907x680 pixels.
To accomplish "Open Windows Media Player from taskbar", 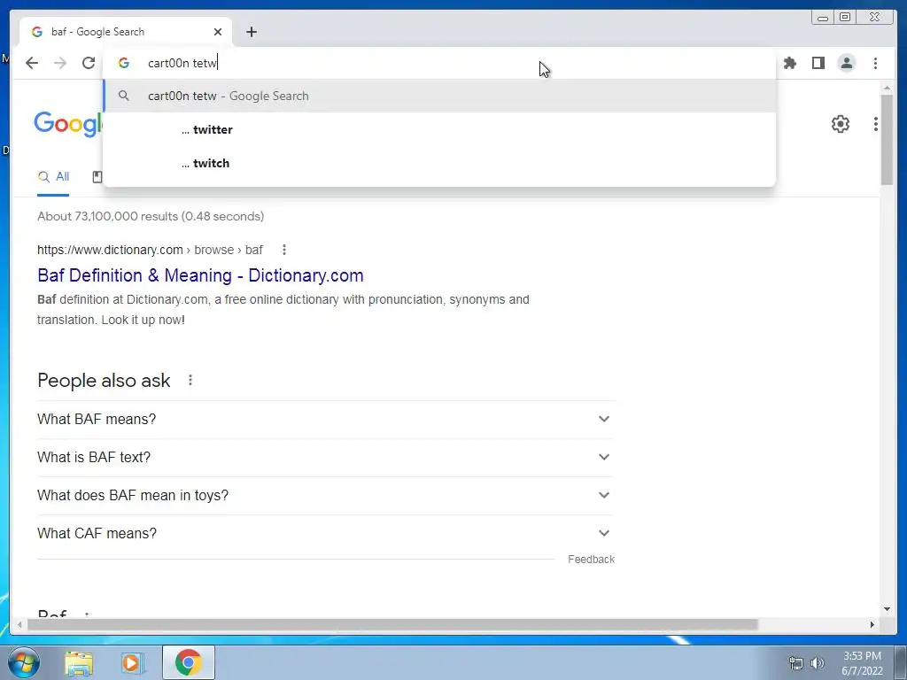I will coord(131,662).
